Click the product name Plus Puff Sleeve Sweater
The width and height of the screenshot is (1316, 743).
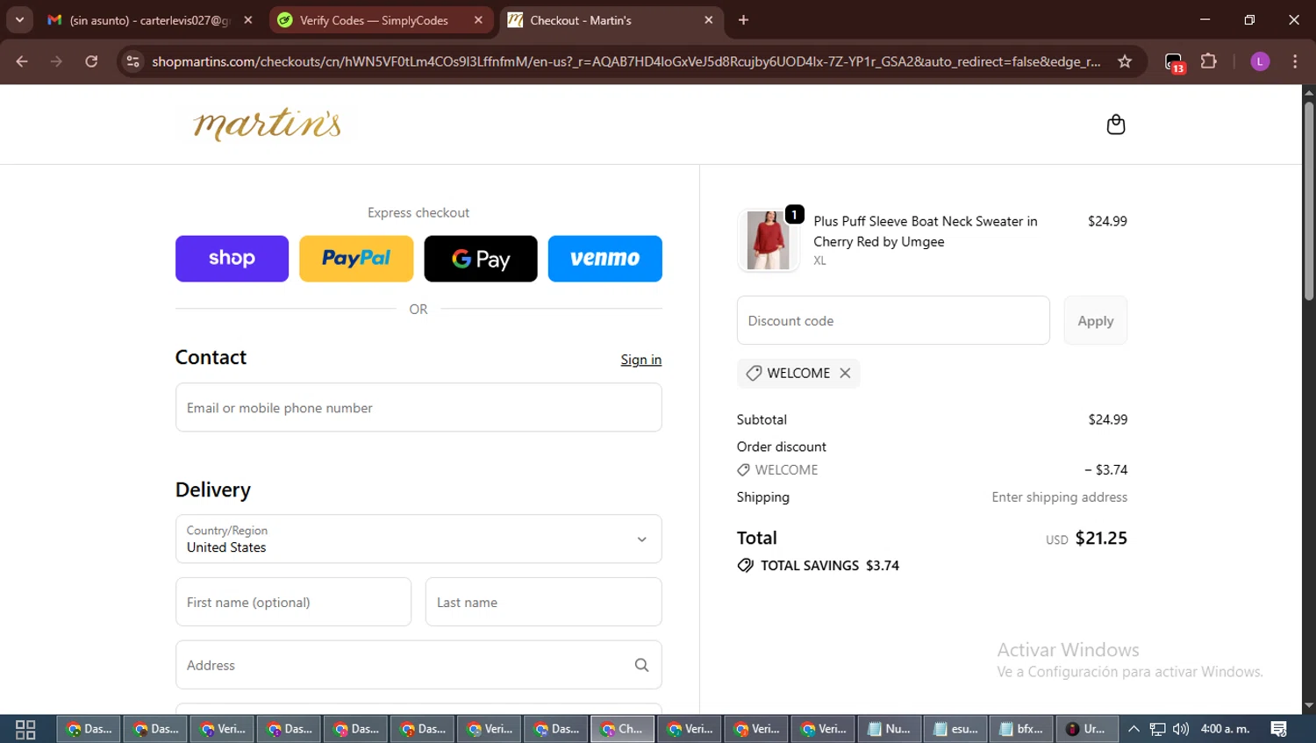pos(926,232)
